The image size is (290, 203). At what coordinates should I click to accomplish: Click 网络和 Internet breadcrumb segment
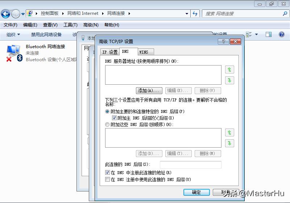pos(83,13)
